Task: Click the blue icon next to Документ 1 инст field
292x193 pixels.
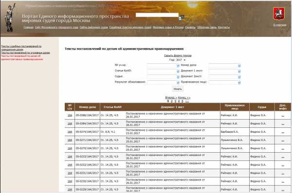Action: click(239, 71)
